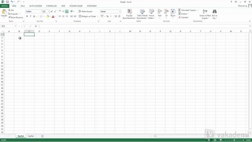This screenshot has height=142, width=252.
Task: Apply the red font color A
Action: click(x=53, y=16)
